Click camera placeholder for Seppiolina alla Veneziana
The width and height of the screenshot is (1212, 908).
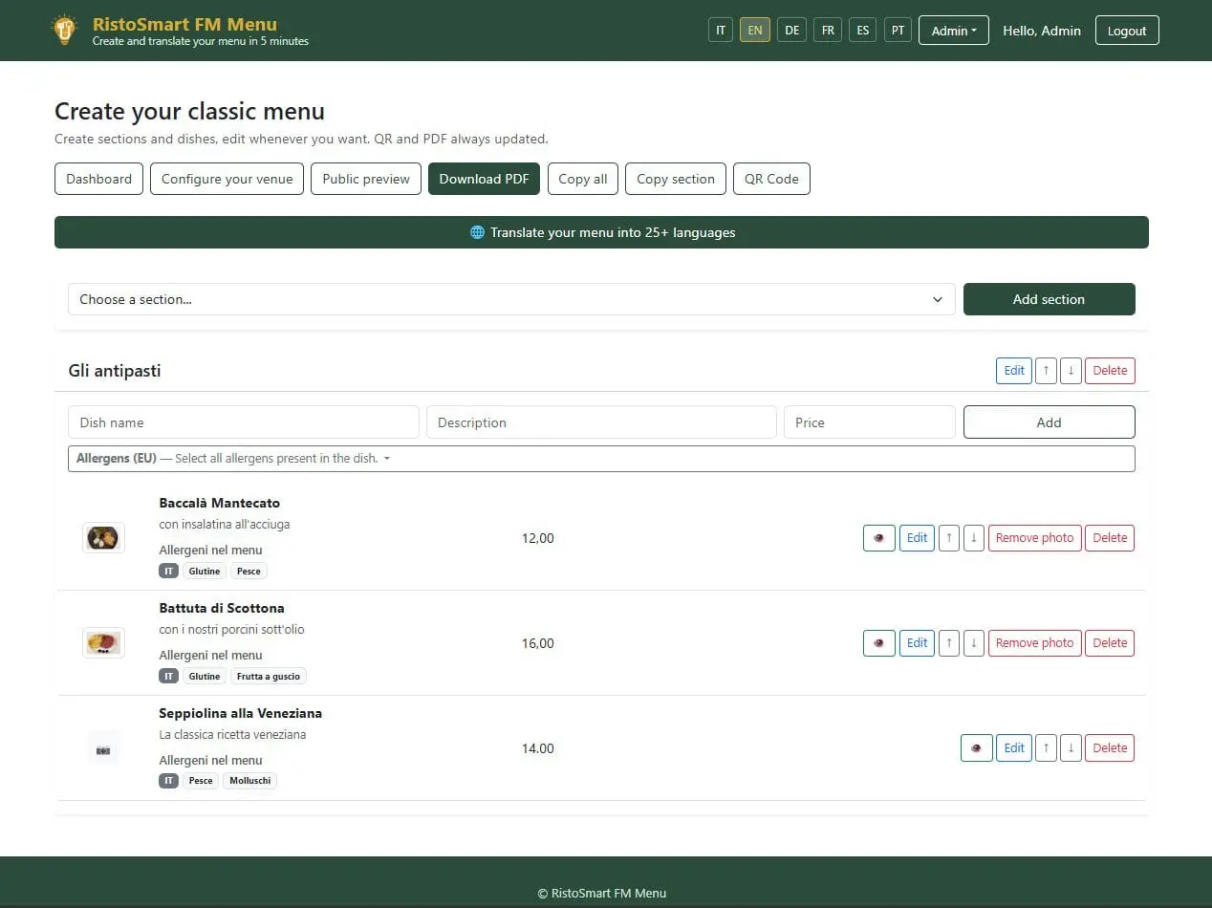tap(103, 748)
